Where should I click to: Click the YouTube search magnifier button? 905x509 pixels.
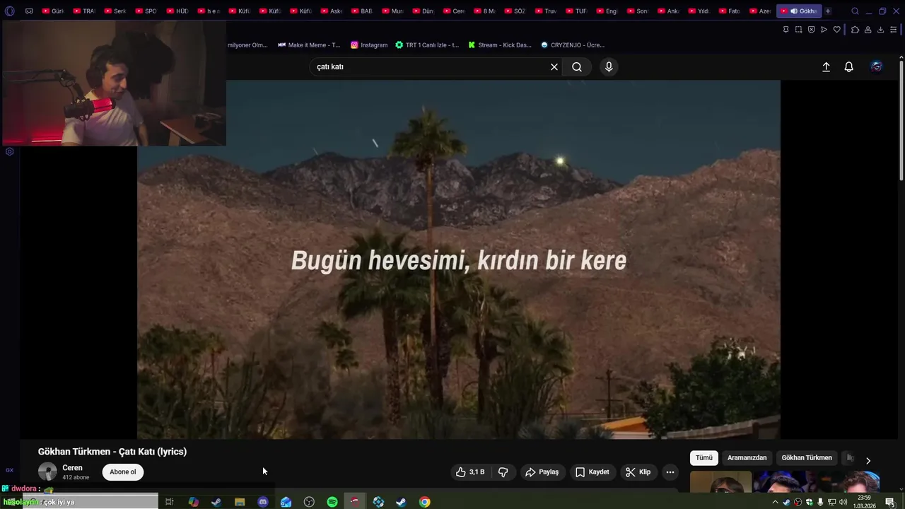577,67
